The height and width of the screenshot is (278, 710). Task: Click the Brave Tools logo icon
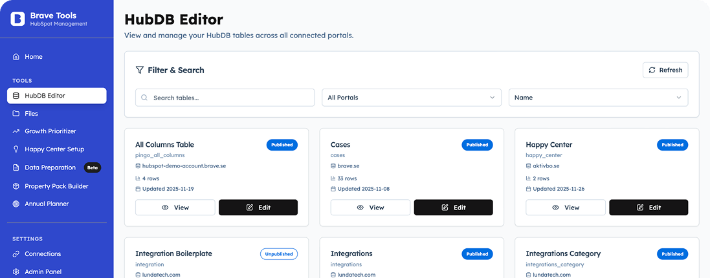point(17,19)
